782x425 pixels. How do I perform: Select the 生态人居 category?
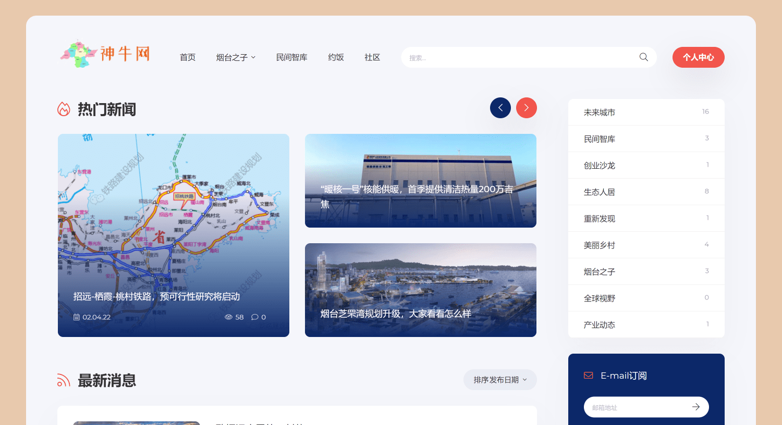point(600,192)
